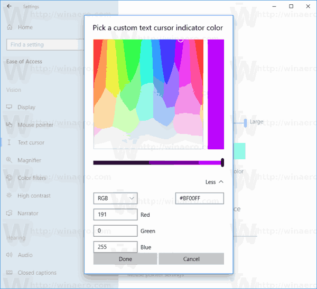Open the Display settings page

click(x=26, y=107)
